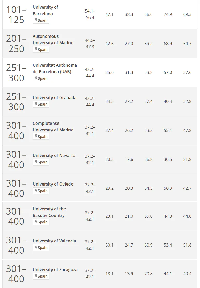The width and height of the screenshot is (200, 288).
Task: Click location pin icon under University of Zaragoza
Action: pyautogui.click(x=36, y=276)
